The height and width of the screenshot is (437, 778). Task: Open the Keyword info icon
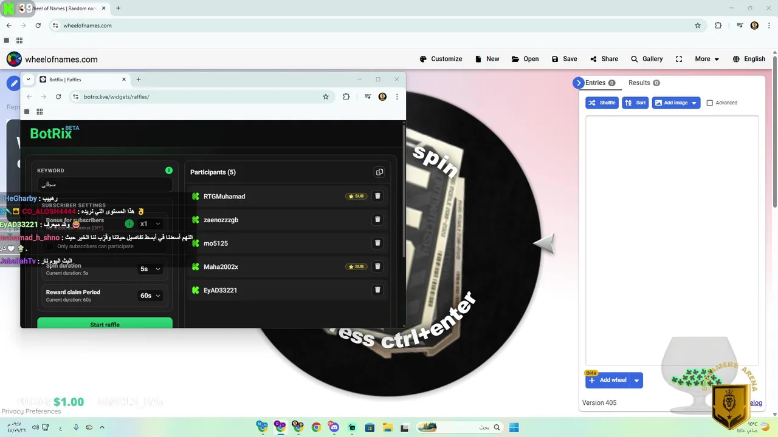(169, 171)
